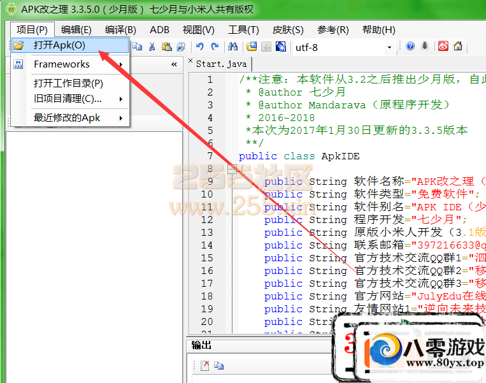The width and height of the screenshot is (486, 383).
Task: Click the Undo arrow icon
Action: (x=199, y=47)
